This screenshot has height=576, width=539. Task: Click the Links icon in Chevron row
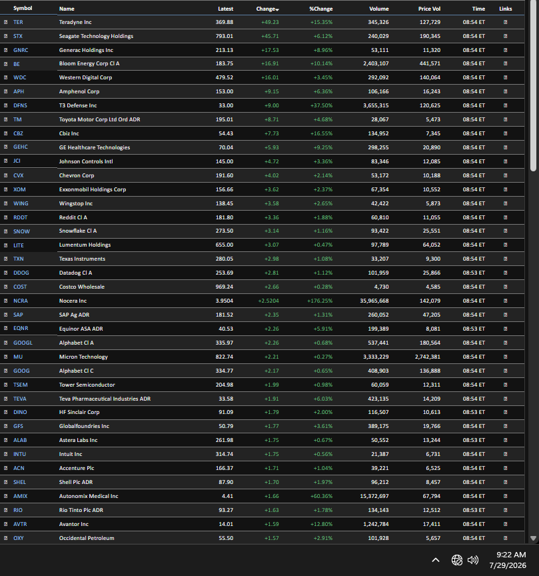coord(505,175)
